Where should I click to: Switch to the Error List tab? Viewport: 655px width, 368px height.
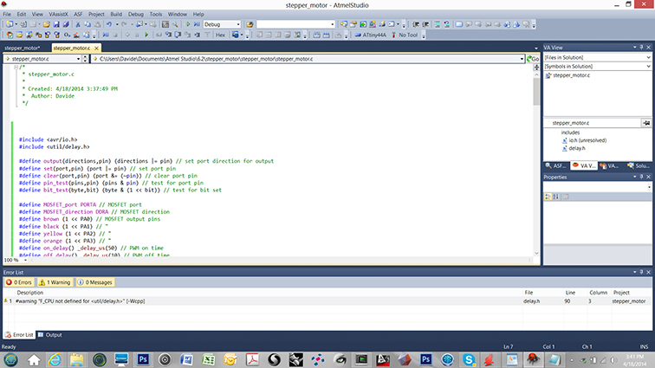[19, 335]
